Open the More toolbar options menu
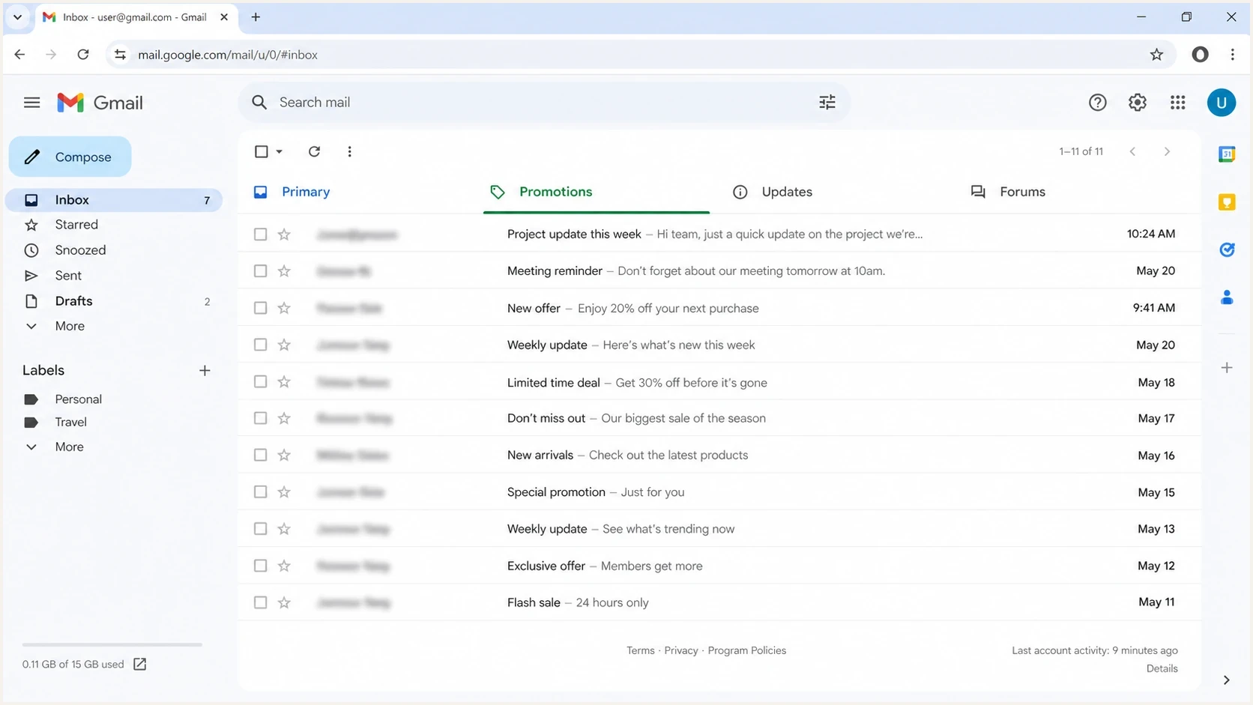Viewport: 1253px width, 705px height. point(349,151)
